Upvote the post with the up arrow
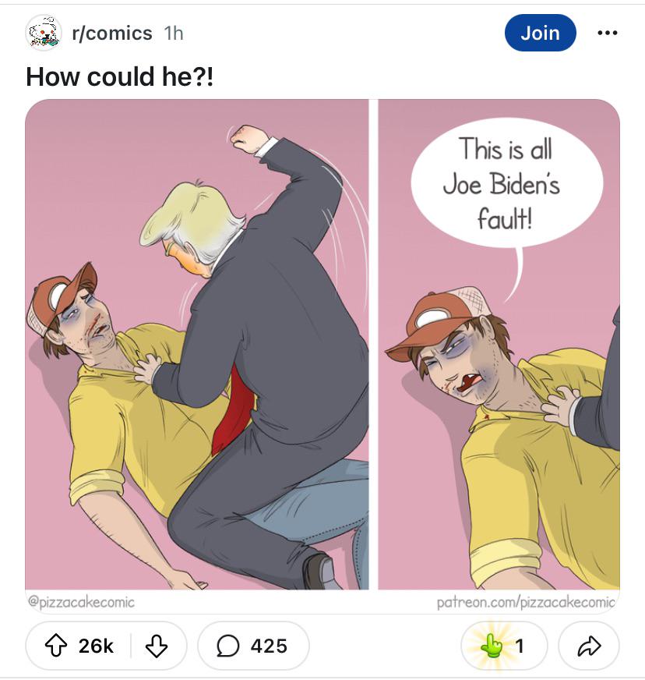 point(56,646)
